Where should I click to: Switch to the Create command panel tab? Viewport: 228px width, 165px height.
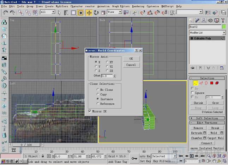pyautogui.click(x=191, y=20)
